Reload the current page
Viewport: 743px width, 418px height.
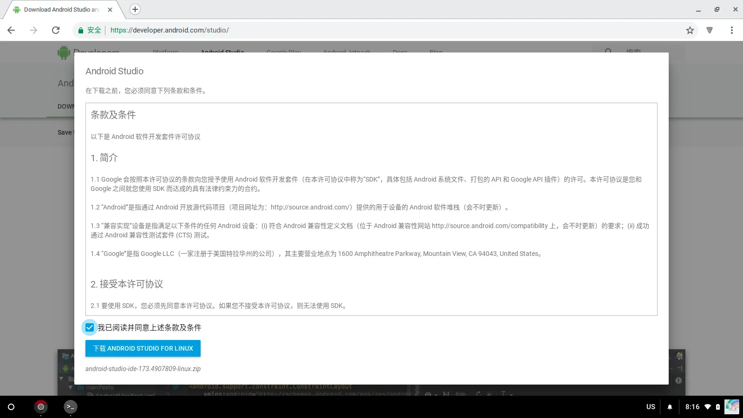(56, 30)
